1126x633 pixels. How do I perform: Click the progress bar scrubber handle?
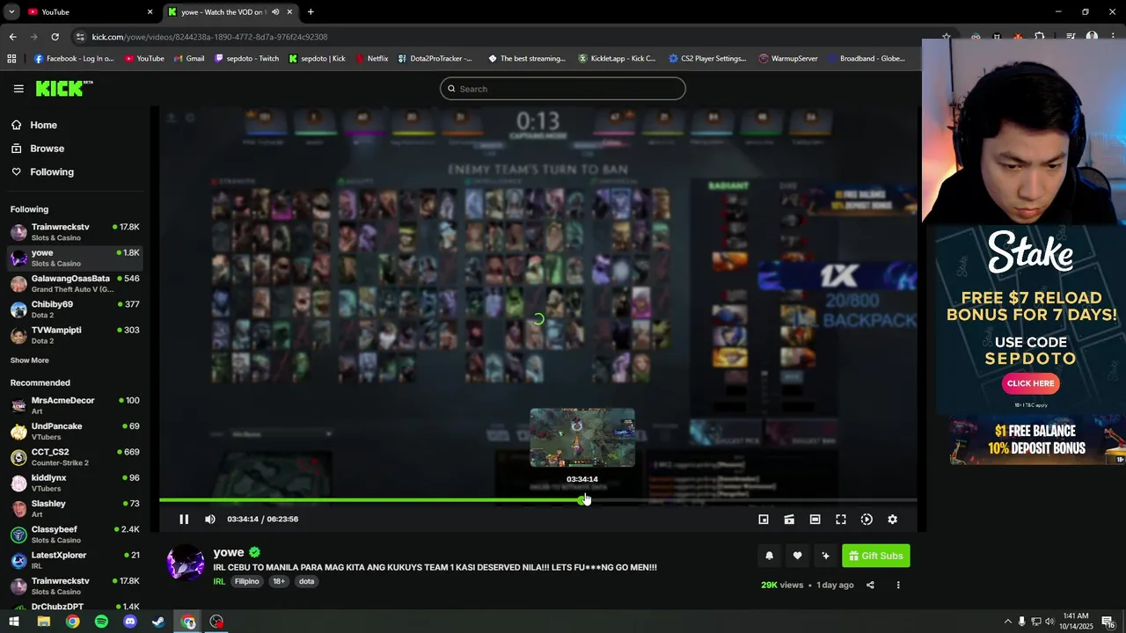[x=583, y=500]
